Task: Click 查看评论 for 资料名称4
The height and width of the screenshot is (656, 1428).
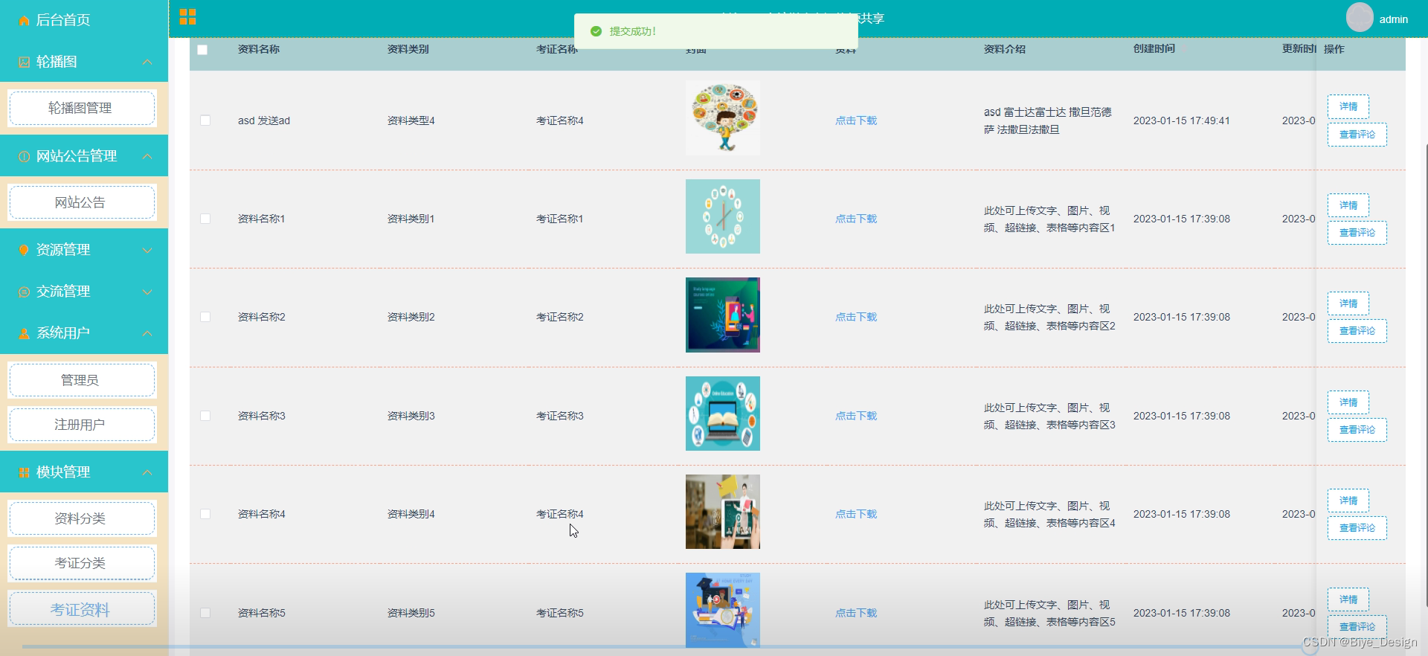Action: (x=1357, y=528)
